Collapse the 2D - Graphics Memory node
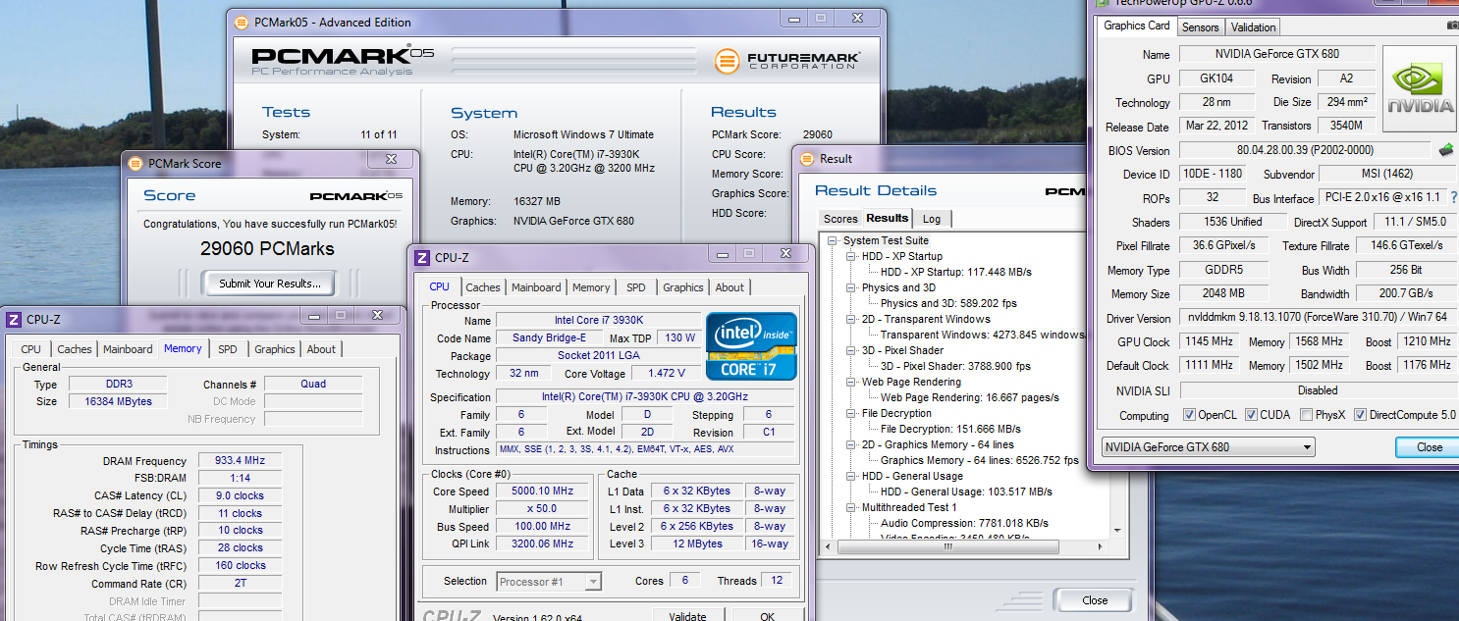 [x=851, y=444]
